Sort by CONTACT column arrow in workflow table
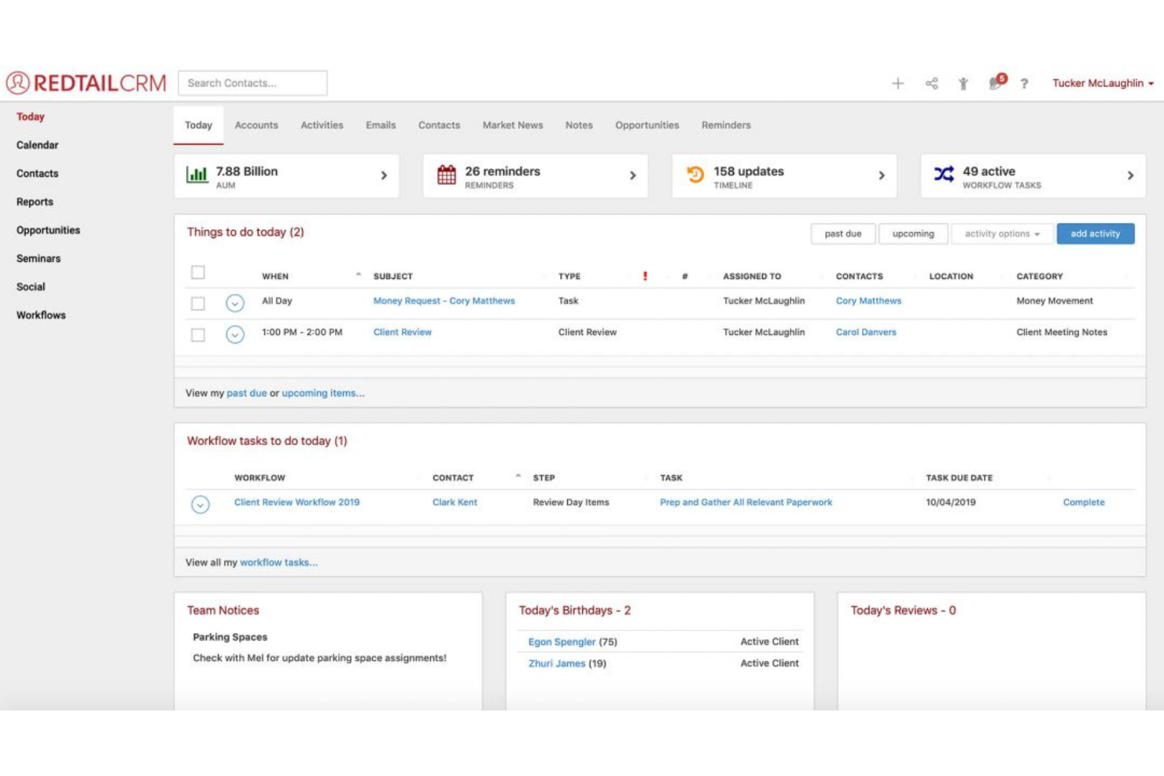 [x=518, y=476]
